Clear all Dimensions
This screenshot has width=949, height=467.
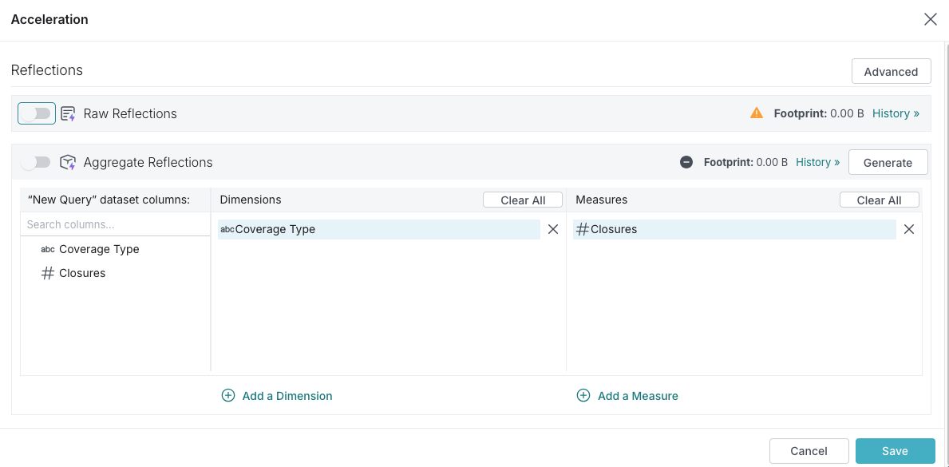point(523,200)
